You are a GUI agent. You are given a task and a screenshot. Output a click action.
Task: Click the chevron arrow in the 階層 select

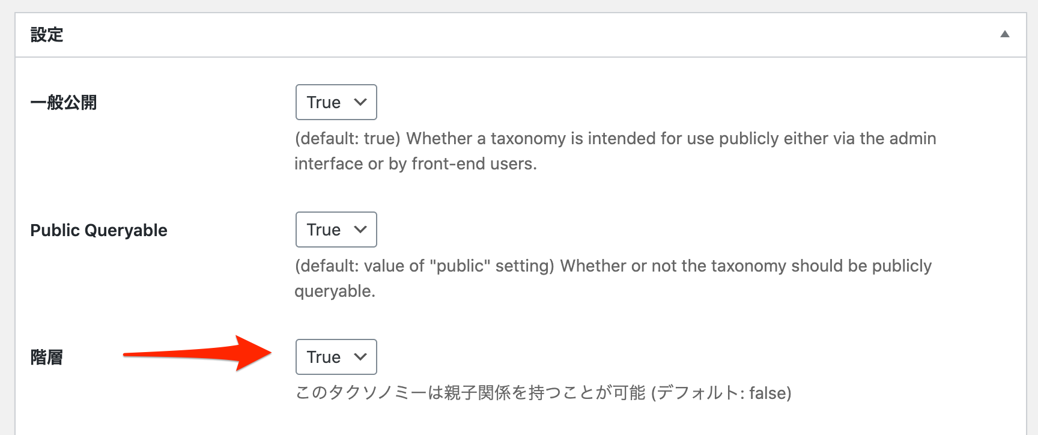pos(360,357)
